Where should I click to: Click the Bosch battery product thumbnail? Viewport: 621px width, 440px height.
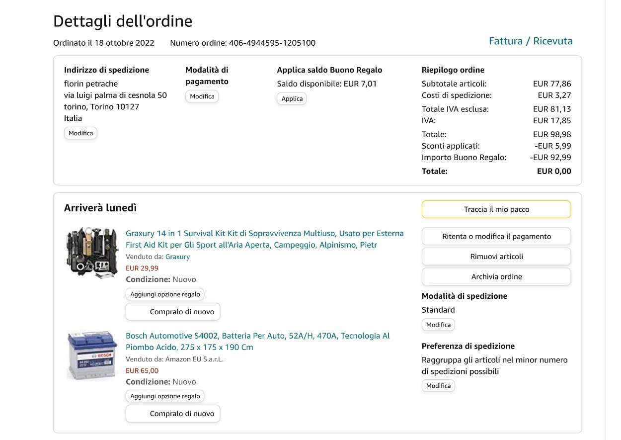tap(91, 355)
